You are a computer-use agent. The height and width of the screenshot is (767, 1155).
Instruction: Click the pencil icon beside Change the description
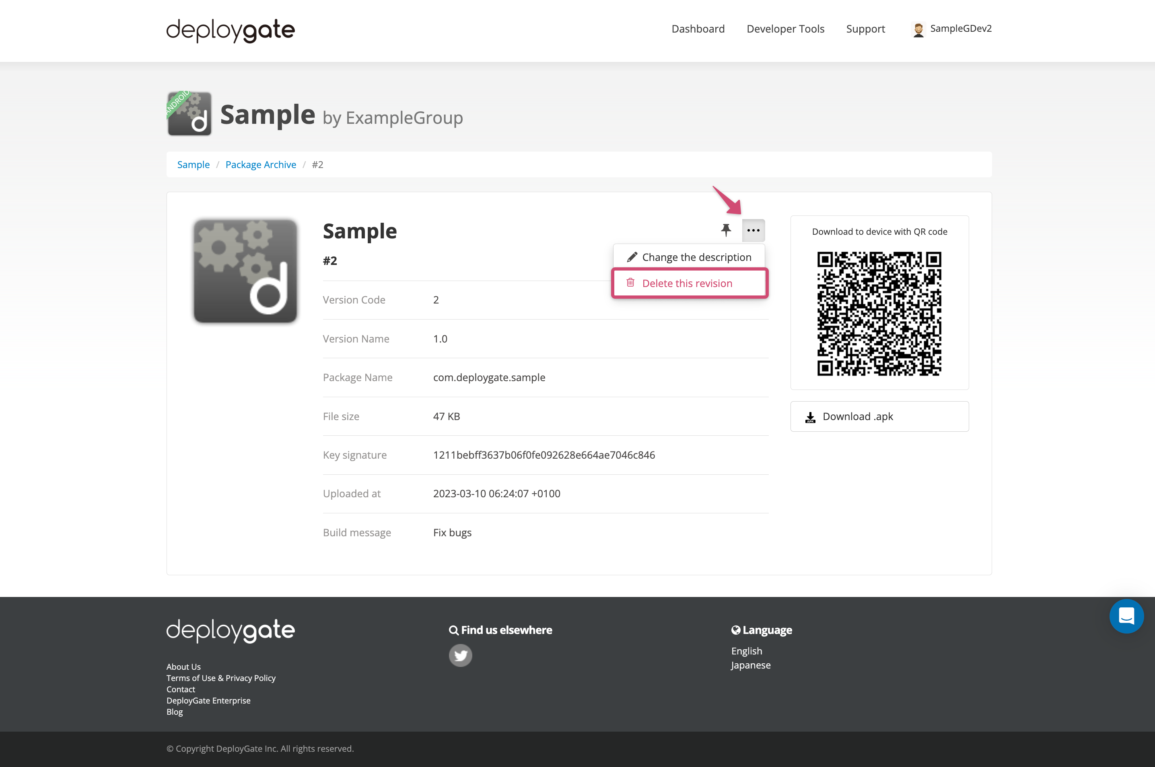point(631,256)
